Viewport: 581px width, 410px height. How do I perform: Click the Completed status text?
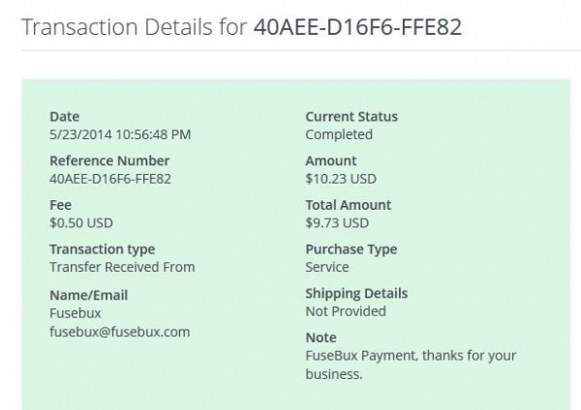(x=339, y=134)
